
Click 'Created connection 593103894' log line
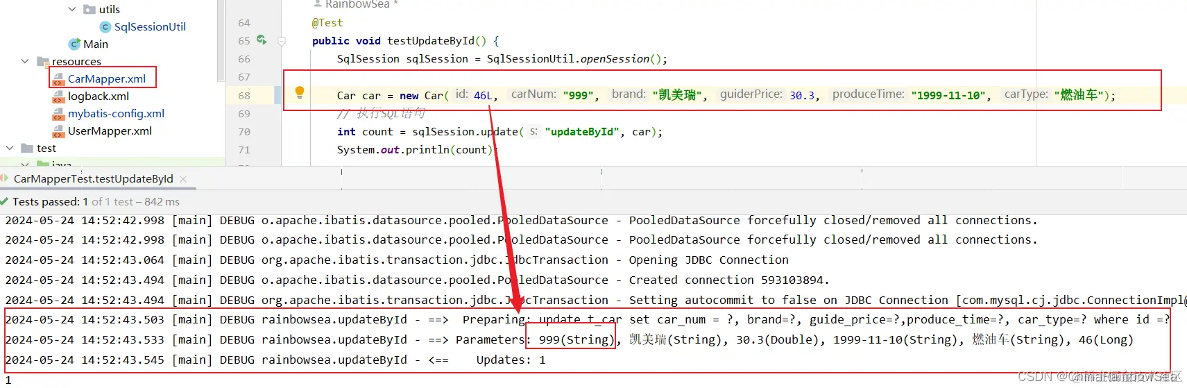point(729,280)
